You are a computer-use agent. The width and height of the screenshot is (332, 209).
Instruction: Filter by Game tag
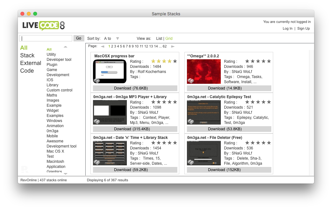[52, 70]
